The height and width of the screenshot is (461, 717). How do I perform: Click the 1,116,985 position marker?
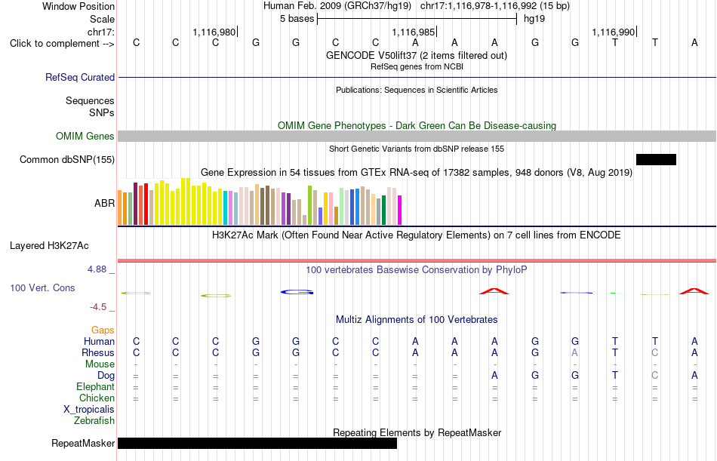(x=414, y=32)
